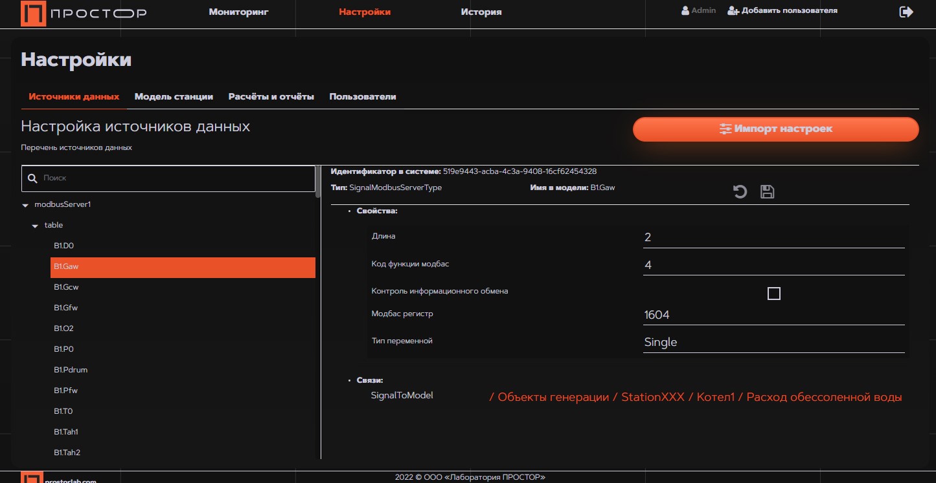
Task: Open the Мониторинг menu item
Action: pyautogui.click(x=238, y=12)
